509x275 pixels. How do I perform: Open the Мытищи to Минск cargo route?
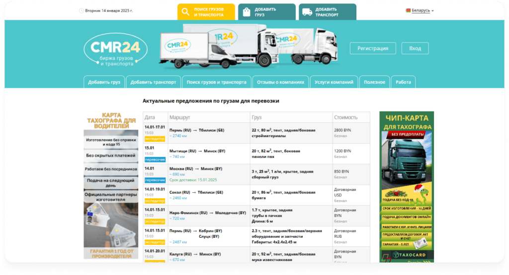pos(197,151)
